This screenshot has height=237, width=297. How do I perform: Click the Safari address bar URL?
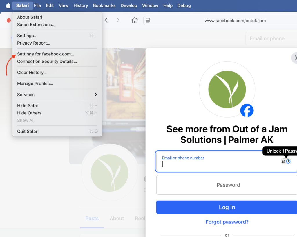tap(235, 21)
